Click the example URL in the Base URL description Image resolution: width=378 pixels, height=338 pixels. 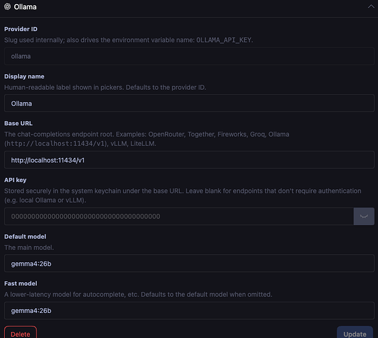click(x=55, y=143)
